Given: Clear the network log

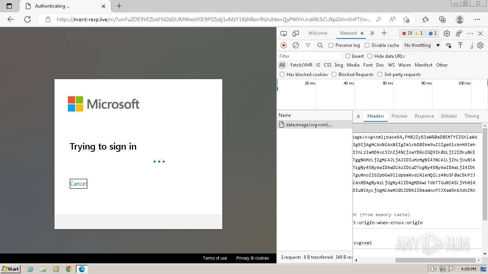Looking at the screenshot, I should (x=296, y=45).
